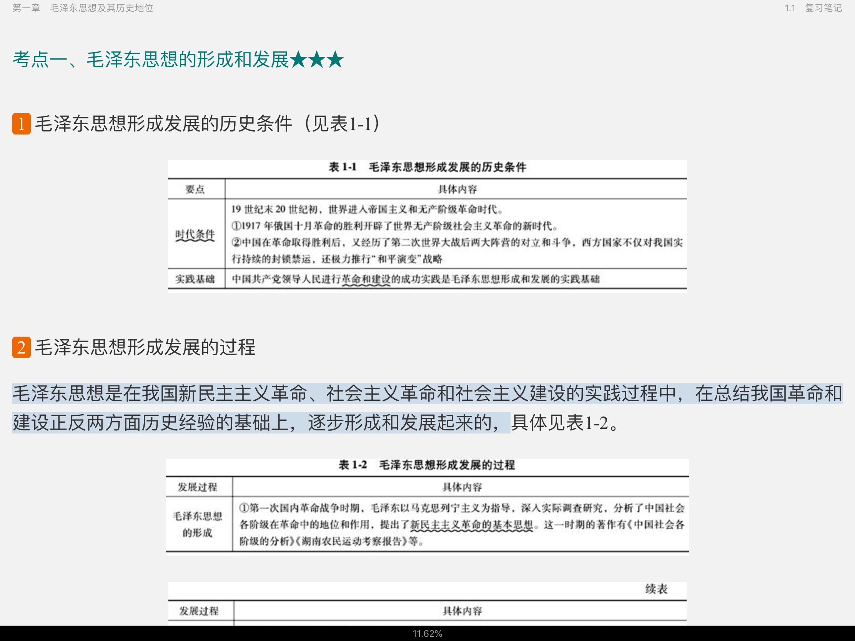Open chapter title 第一章 in page header
The height and width of the screenshot is (641, 855).
point(26,8)
